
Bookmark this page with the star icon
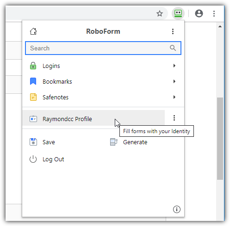click(160, 13)
